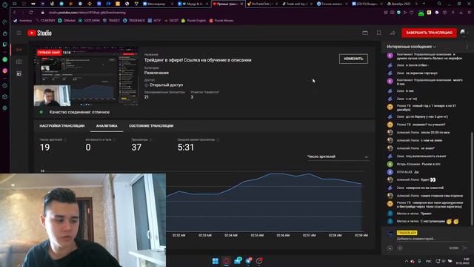The image size is (474, 267).
Task: Click the clip icon in Studio header
Action: click(365, 33)
